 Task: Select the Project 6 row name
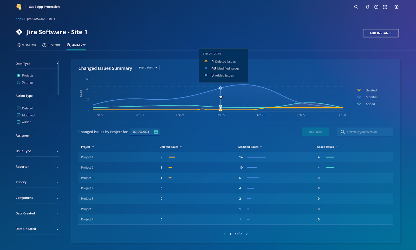87,209
